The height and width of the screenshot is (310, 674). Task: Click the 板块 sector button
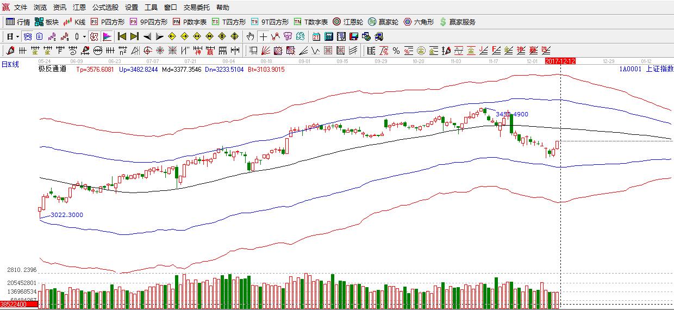pos(46,22)
